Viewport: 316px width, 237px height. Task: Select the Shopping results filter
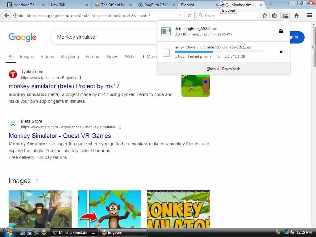(70, 57)
